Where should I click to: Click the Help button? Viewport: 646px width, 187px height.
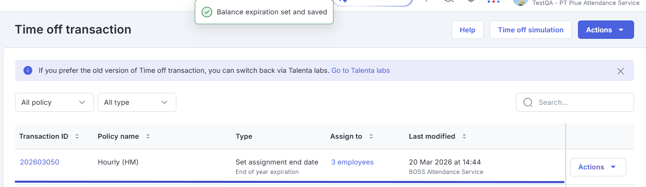click(x=467, y=30)
